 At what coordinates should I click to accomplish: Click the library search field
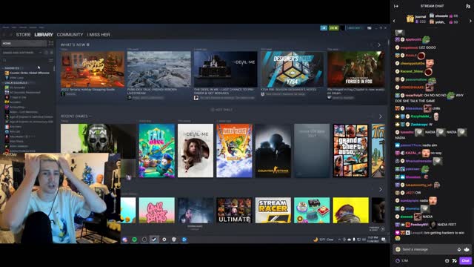24,60
